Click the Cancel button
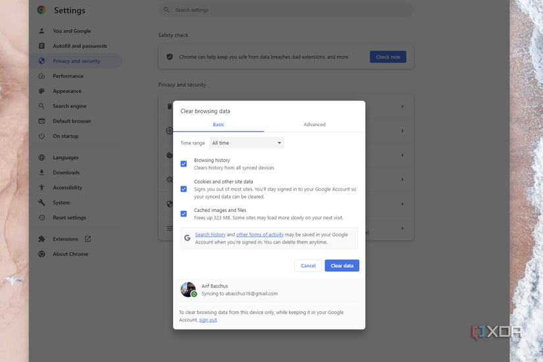This screenshot has width=543, height=362. click(x=308, y=266)
